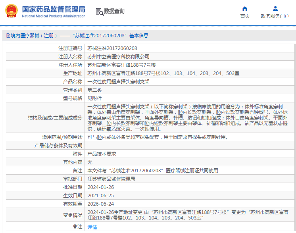Viewport: 296px width, 233px height.
Task: Click 数据查询 label
Action: [x=114, y=11]
